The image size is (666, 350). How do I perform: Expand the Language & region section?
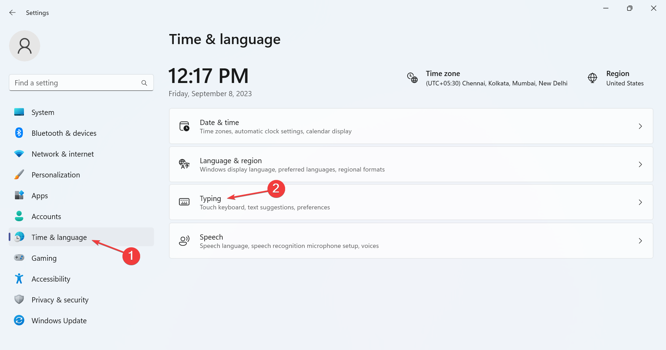click(x=411, y=164)
